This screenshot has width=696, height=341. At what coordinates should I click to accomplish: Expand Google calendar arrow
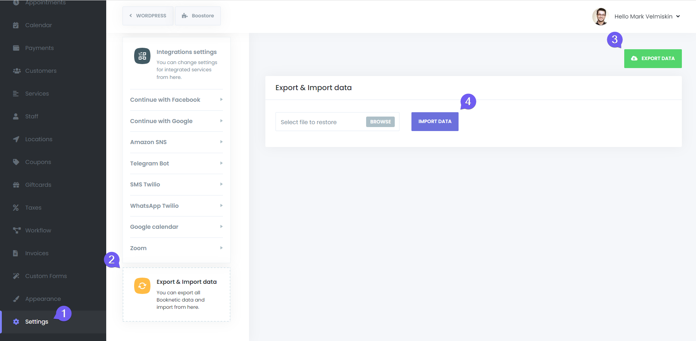(221, 227)
